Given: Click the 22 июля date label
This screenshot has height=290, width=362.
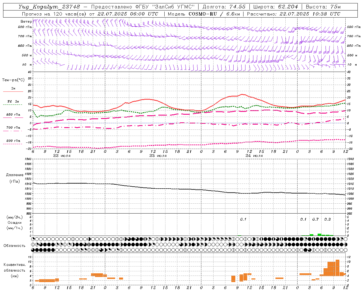Looking at the screenshot, I should (62, 156).
